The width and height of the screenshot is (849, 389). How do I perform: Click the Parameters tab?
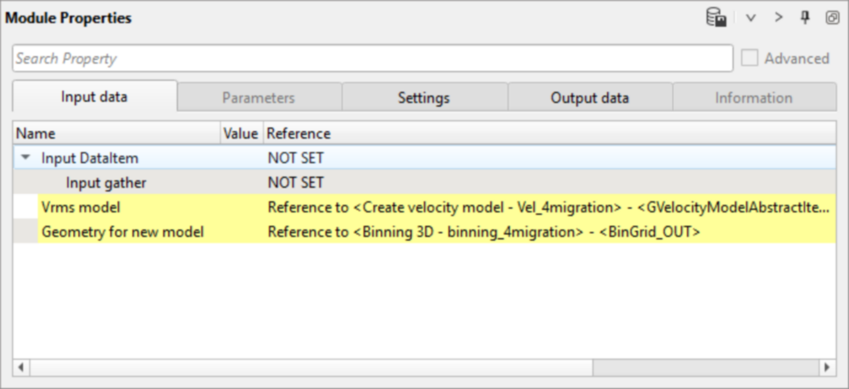coord(259,98)
